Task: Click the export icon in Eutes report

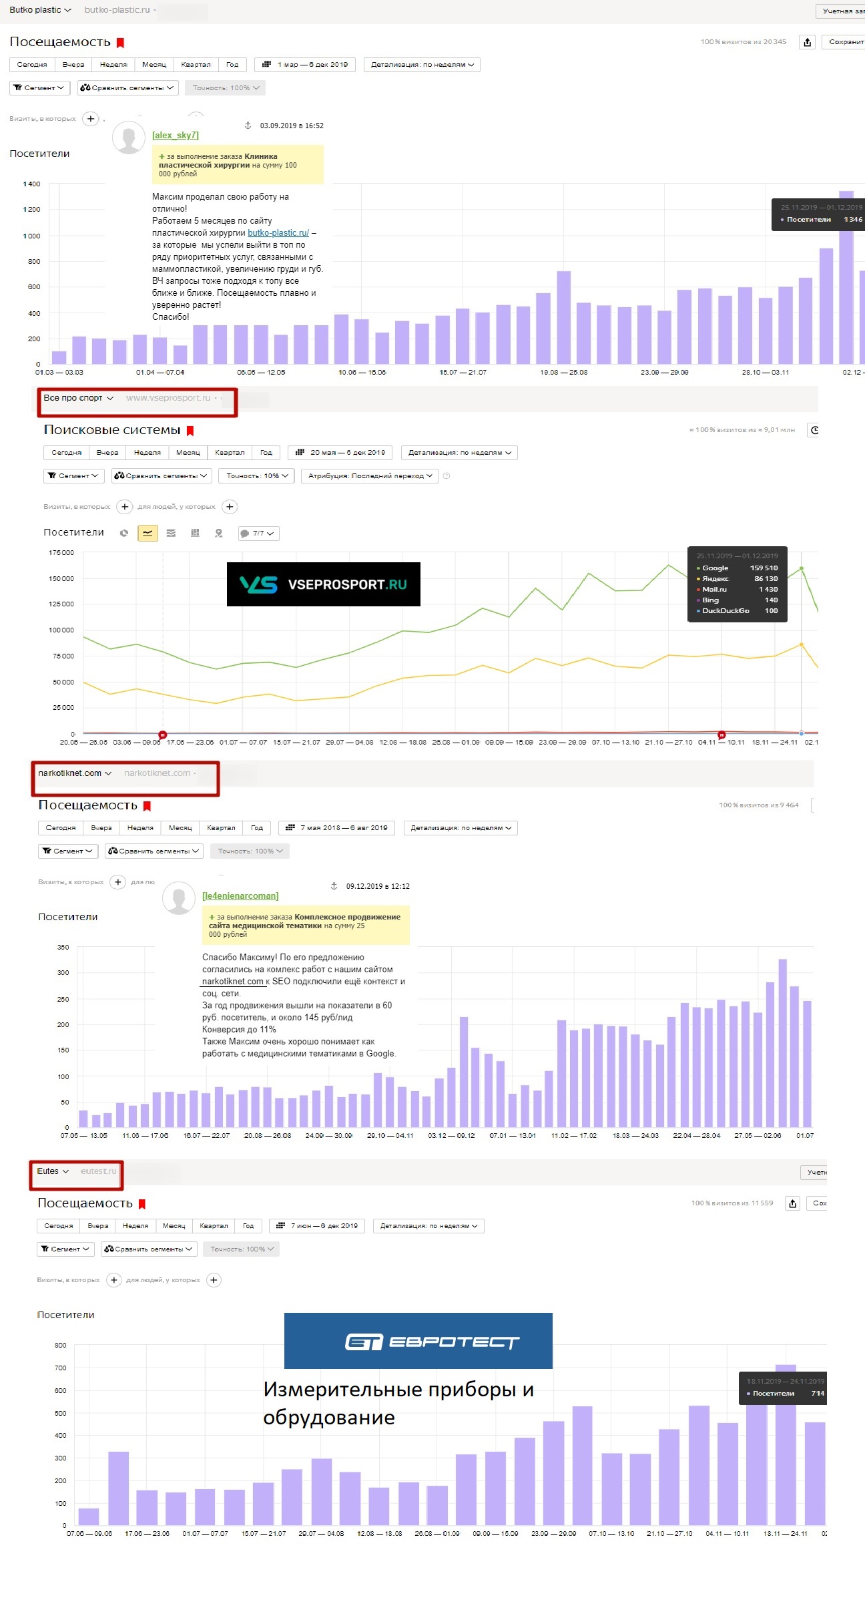Action: pyautogui.click(x=793, y=1203)
